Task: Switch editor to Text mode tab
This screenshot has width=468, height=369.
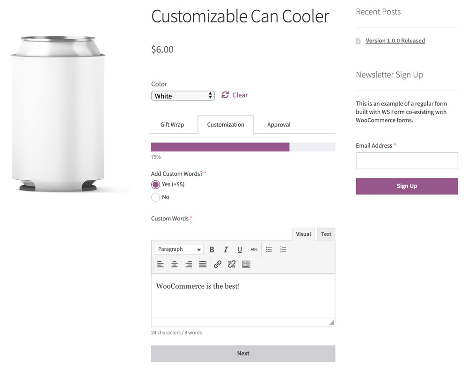Action: pos(326,234)
